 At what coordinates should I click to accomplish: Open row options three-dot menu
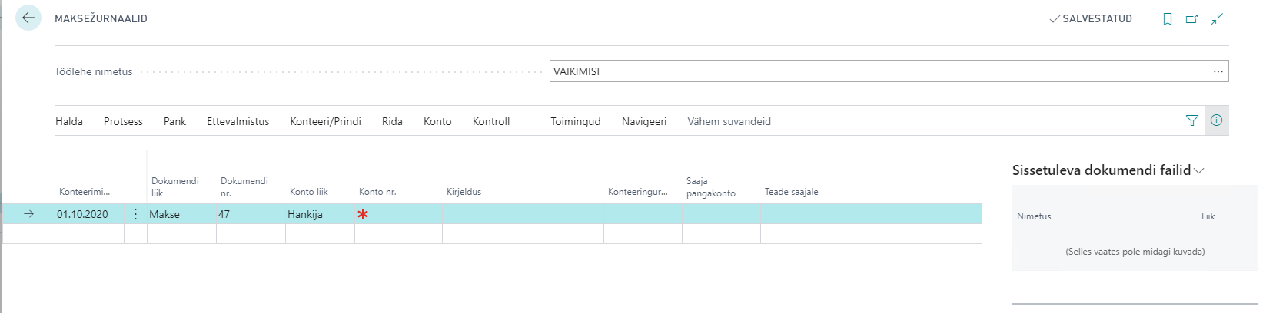tap(136, 214)
